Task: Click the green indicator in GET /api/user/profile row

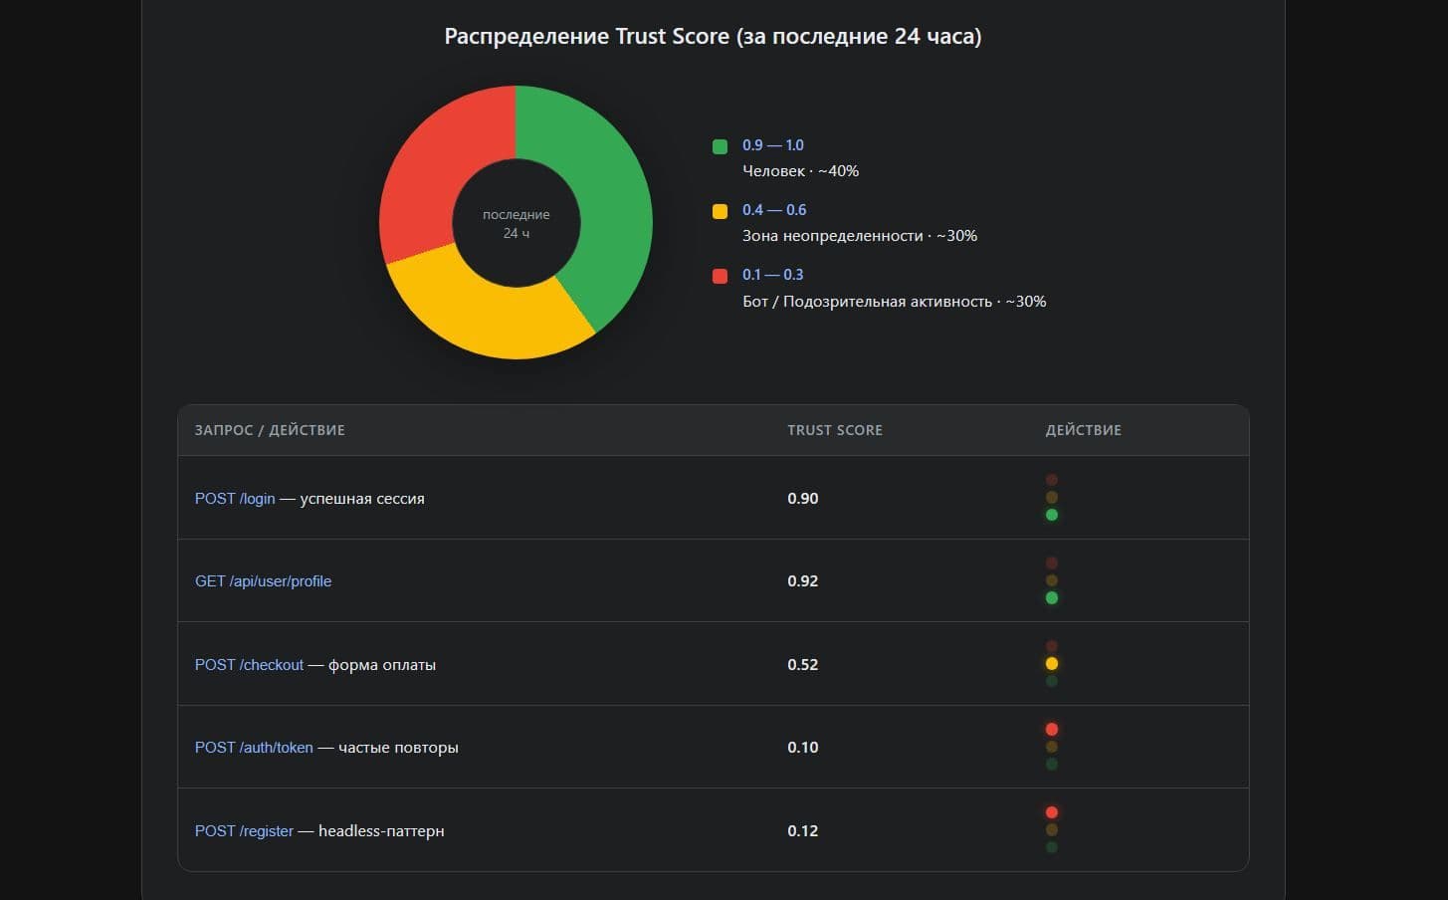Action: pyautogui.click(x=1051, y=598)
